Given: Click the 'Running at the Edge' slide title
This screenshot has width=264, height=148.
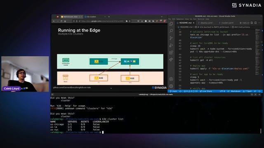Looking at the screenshot, I should (79, 30).
